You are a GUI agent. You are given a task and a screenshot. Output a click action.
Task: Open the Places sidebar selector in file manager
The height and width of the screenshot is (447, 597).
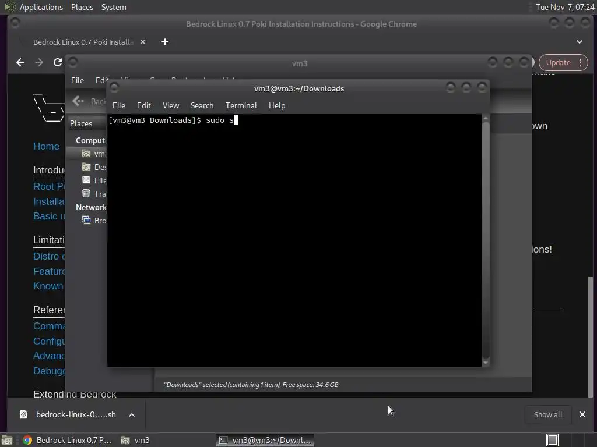point(81,123)
